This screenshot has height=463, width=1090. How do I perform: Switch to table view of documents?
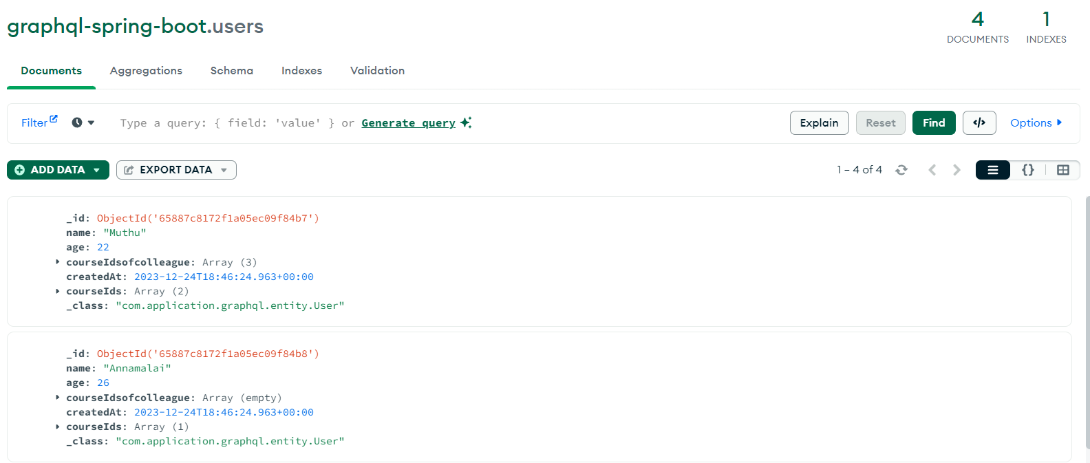1062,169
